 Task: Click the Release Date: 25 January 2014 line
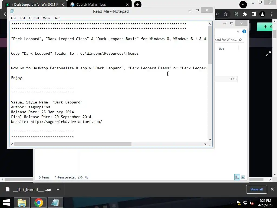click(42, 112)
